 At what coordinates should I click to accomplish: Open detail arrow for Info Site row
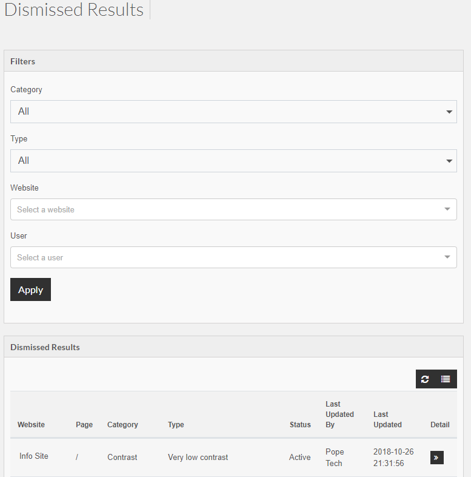(x=436, y=458)
